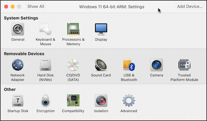This screenshot has height=121, width=207.
Task: Open the Compatibility motherboard icon
Action: pos(73,100)
